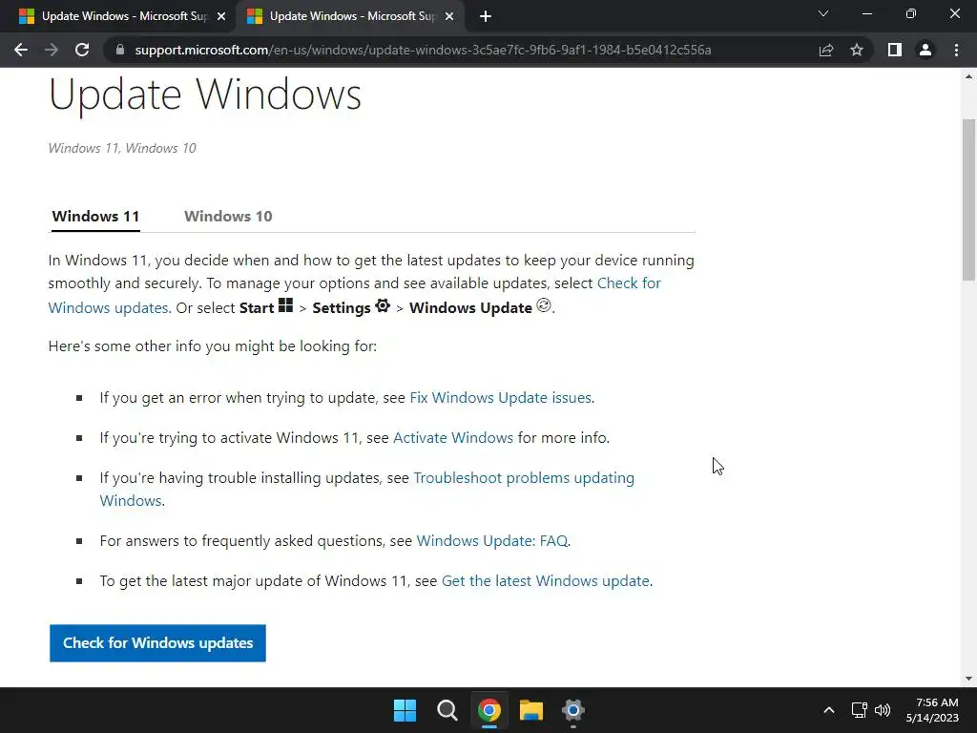The image size is (977, 733).
Task: Open a new browser tab
Action: tap(486, 17)
